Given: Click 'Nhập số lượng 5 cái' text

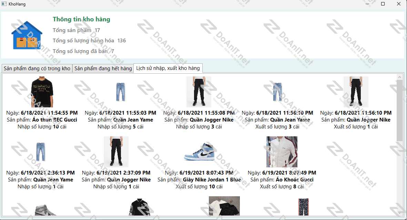Looking at the screenshot, I should click(120, 127).
